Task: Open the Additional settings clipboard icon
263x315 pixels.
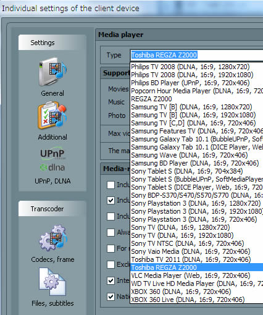Action: point(52,115)
